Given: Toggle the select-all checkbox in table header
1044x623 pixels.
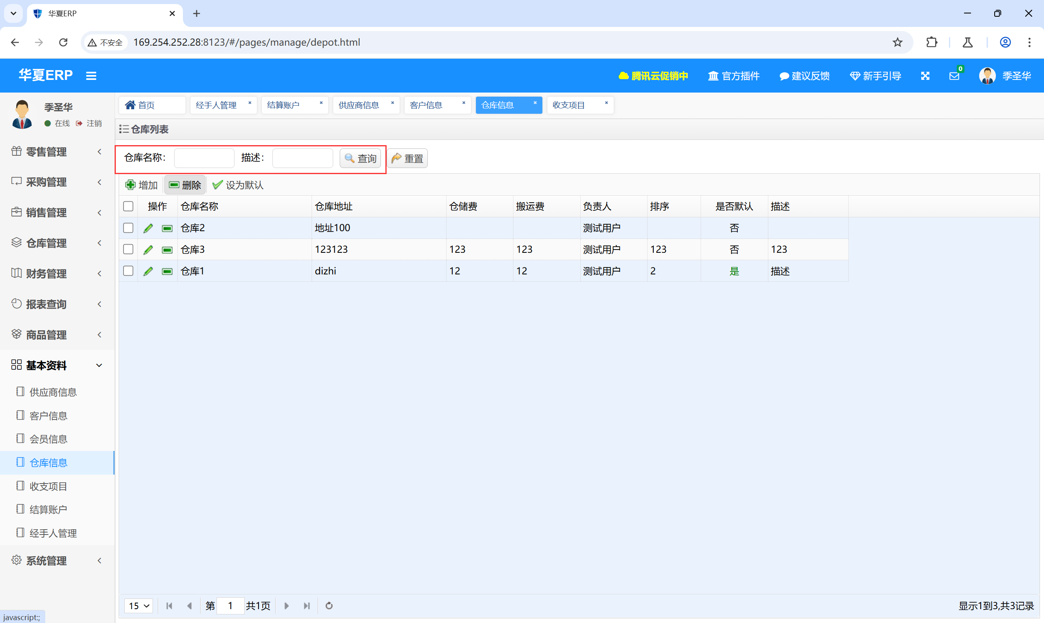Looking at the screenshot, I should point(128,206).
